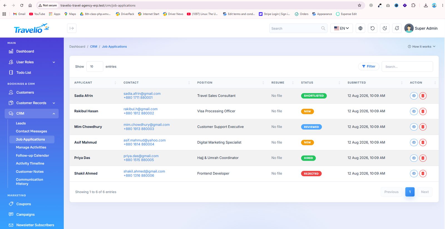The height and width of the screenshot is (229, 445).
Task: Click the Previous pagination button
Action: pyautogui.click(x=391, y=192)
